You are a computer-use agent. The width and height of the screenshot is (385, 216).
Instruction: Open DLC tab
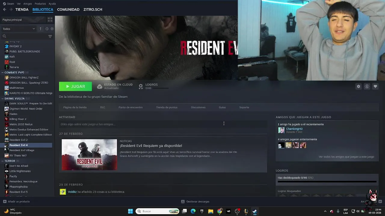(103, 107)
